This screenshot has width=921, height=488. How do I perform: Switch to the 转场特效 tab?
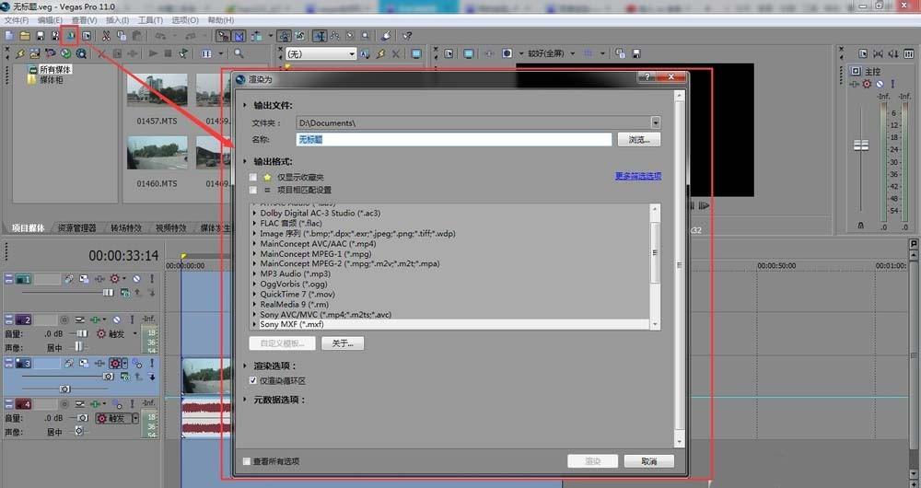[126, 227]
